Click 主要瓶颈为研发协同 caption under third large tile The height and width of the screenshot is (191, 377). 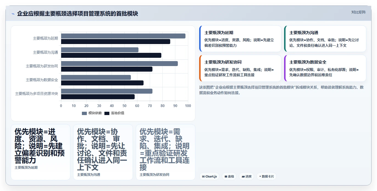pyautogui.click(x=154, y=174)
